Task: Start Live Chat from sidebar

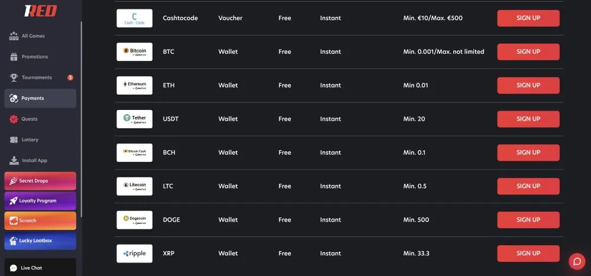Action: pyautogui.click(x=40, y=267)
